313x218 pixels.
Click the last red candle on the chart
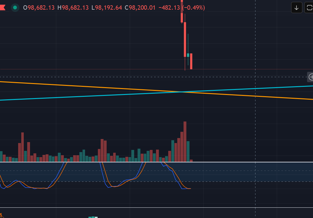click(191, 61)
